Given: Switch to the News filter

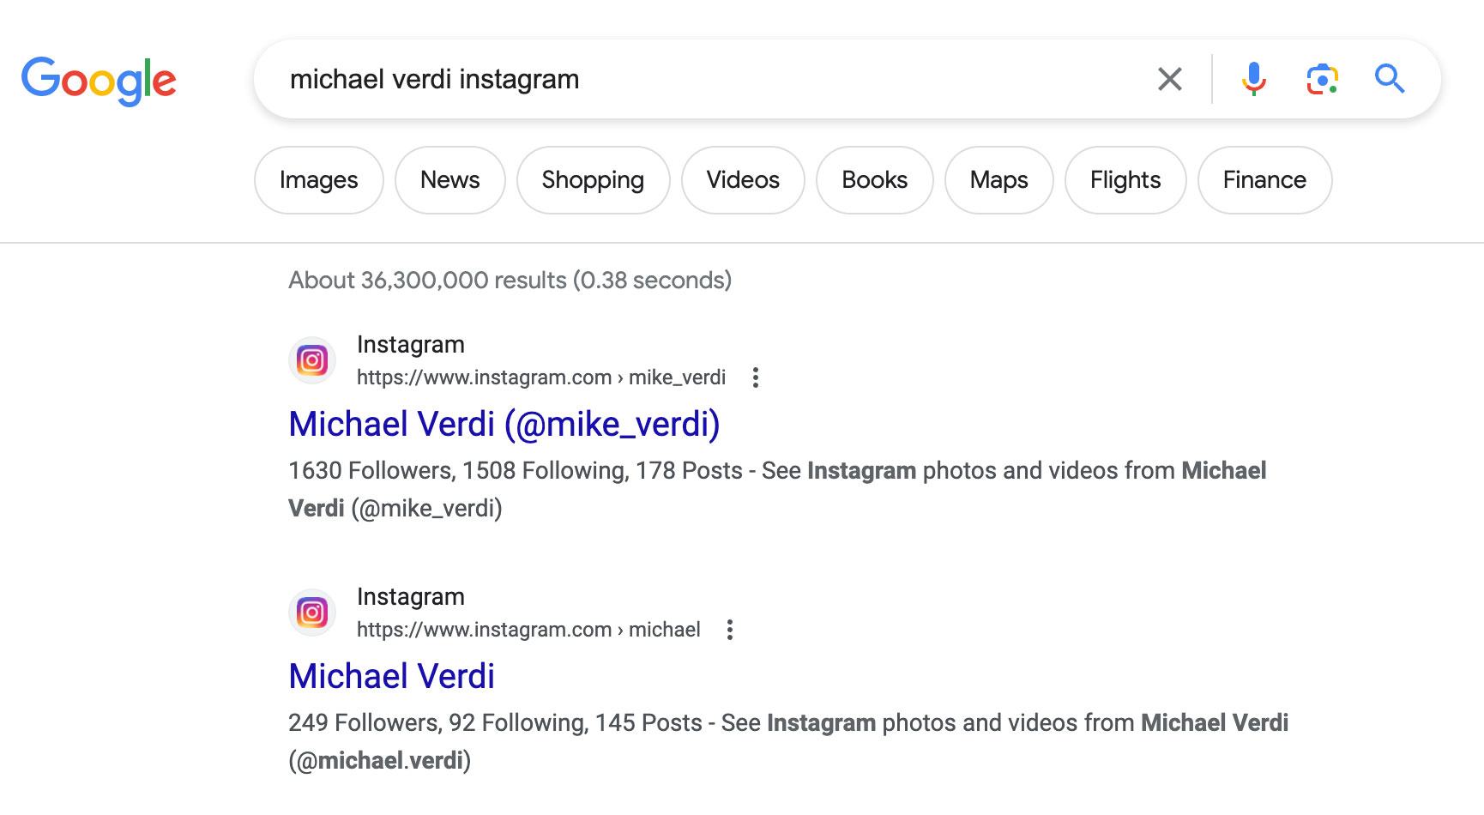Looking at the screenshot, I should (449, 180).
